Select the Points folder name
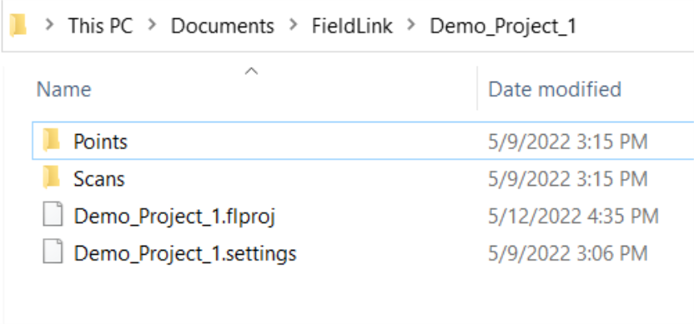 tap(100, 142)
